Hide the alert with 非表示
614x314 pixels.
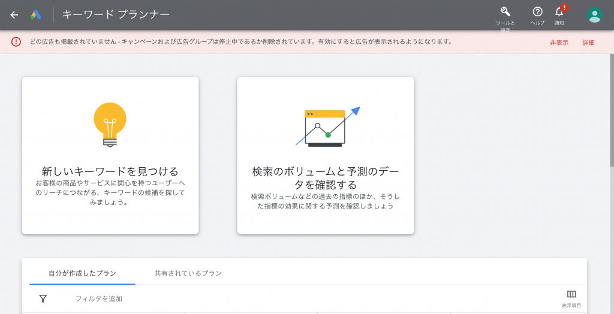[559, 43]
